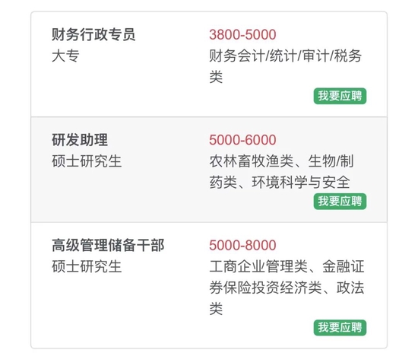Click the 财务会计/统计/审计/税务类 major description

point(286,66)
